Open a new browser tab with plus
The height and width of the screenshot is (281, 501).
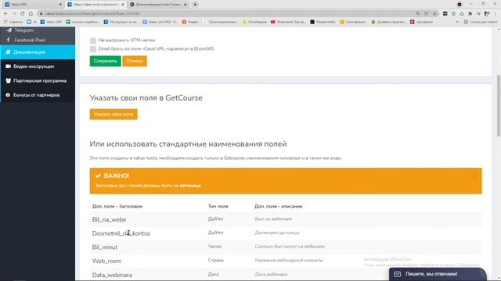tap(195, 5)
